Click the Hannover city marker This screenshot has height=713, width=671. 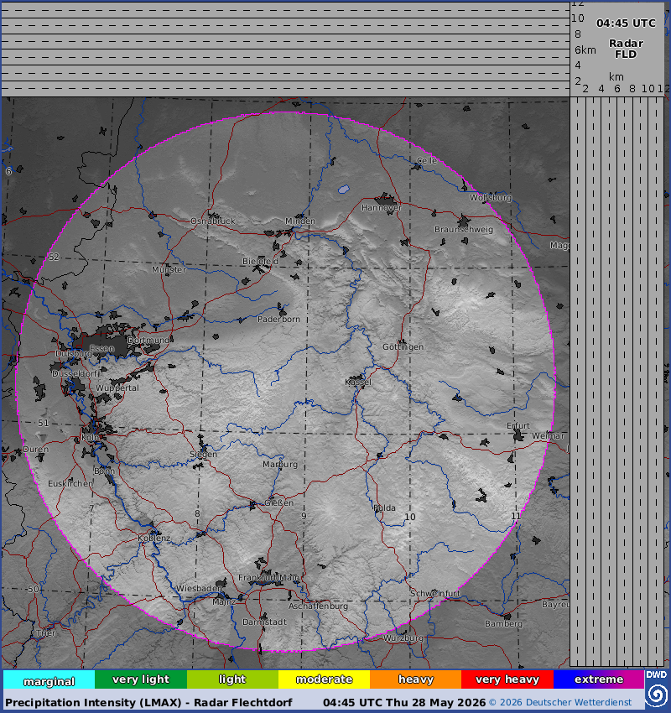[386, 200]
